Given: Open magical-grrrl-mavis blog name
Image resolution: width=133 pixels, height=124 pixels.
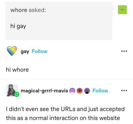Looking at the screenshot, I should 44,91.
